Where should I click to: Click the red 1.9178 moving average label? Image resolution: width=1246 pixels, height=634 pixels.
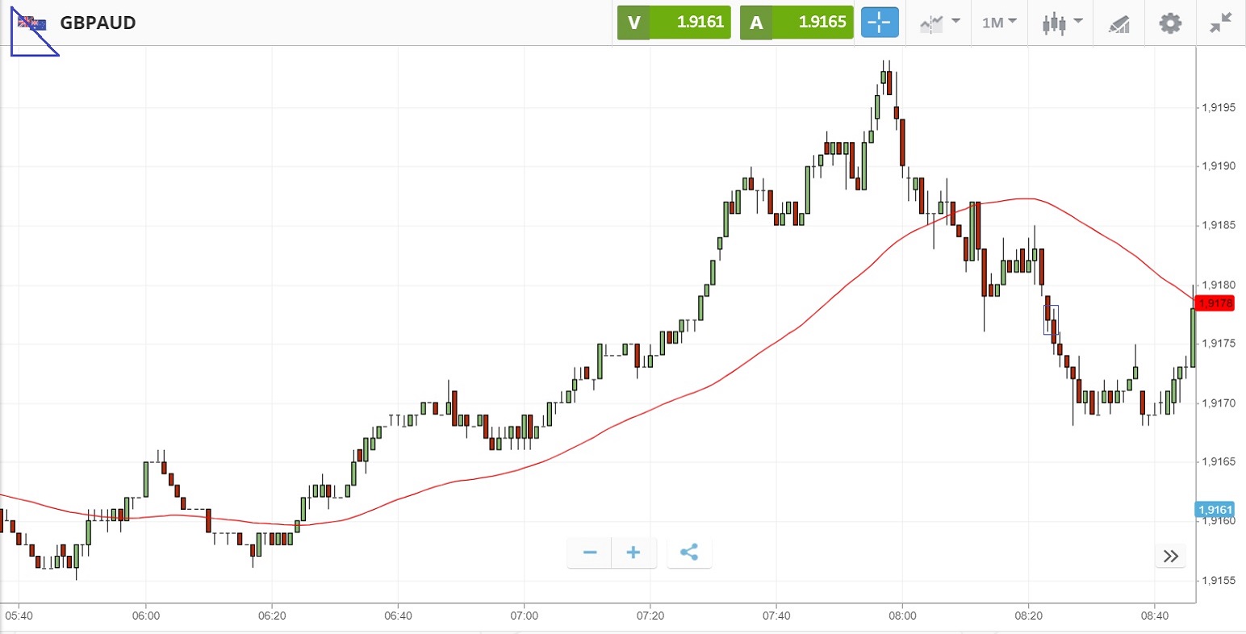pyautogui.click(x=1215, y=303)
